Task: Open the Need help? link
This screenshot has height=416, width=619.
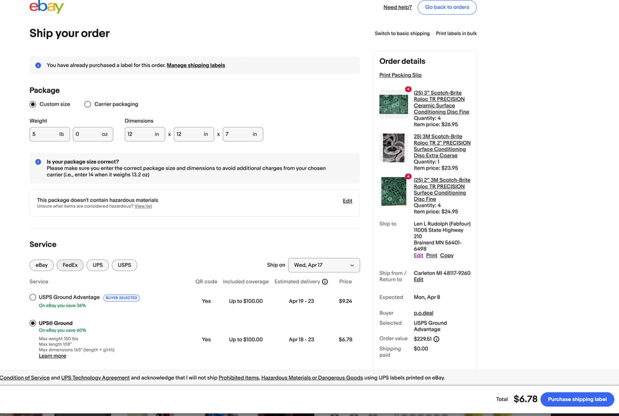Action: pos(397,7)
